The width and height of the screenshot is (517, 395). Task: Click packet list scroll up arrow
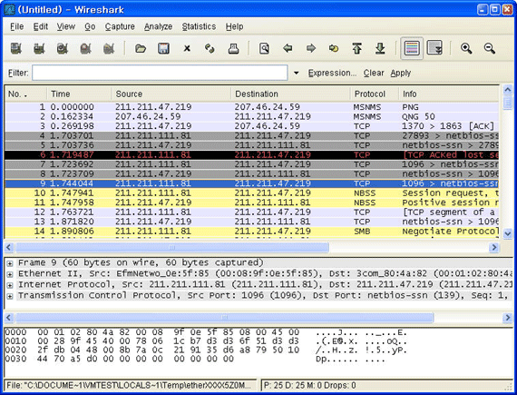(x=507, y=89)
